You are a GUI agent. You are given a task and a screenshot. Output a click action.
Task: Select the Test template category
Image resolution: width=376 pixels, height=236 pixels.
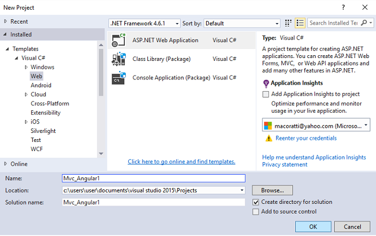click(x=36, y=140)
